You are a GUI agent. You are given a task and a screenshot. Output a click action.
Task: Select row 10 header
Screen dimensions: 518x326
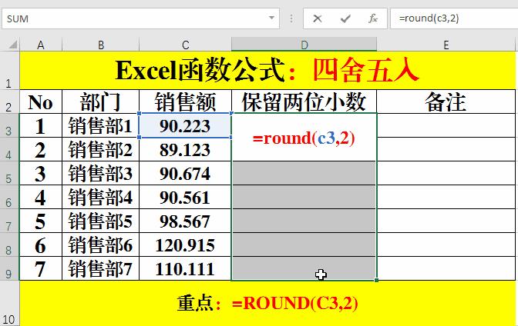(9, 303)
